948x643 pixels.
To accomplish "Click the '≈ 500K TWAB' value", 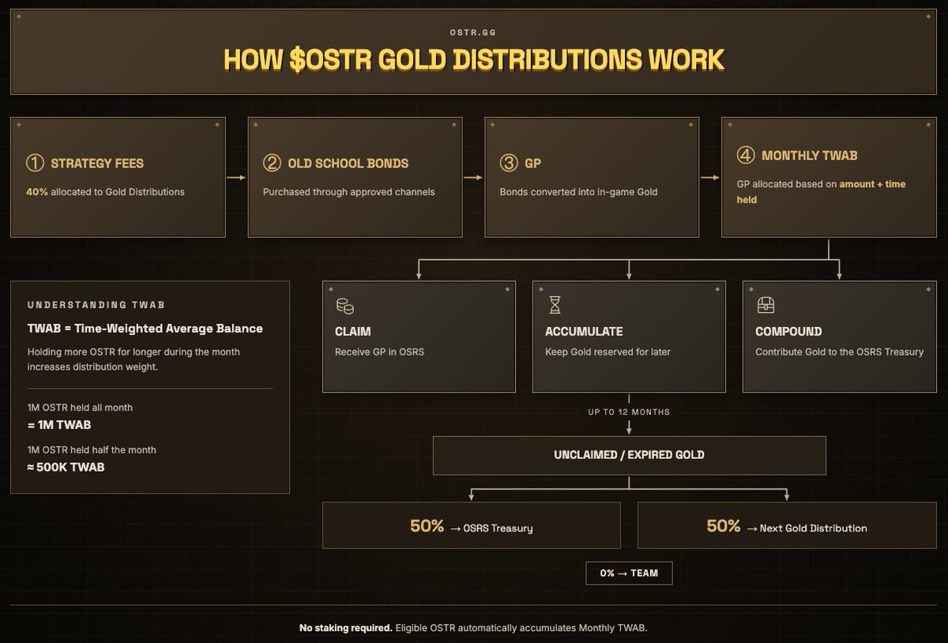I will tap(66, 467).
